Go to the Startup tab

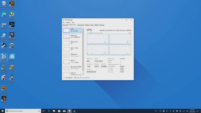point(87,25)
